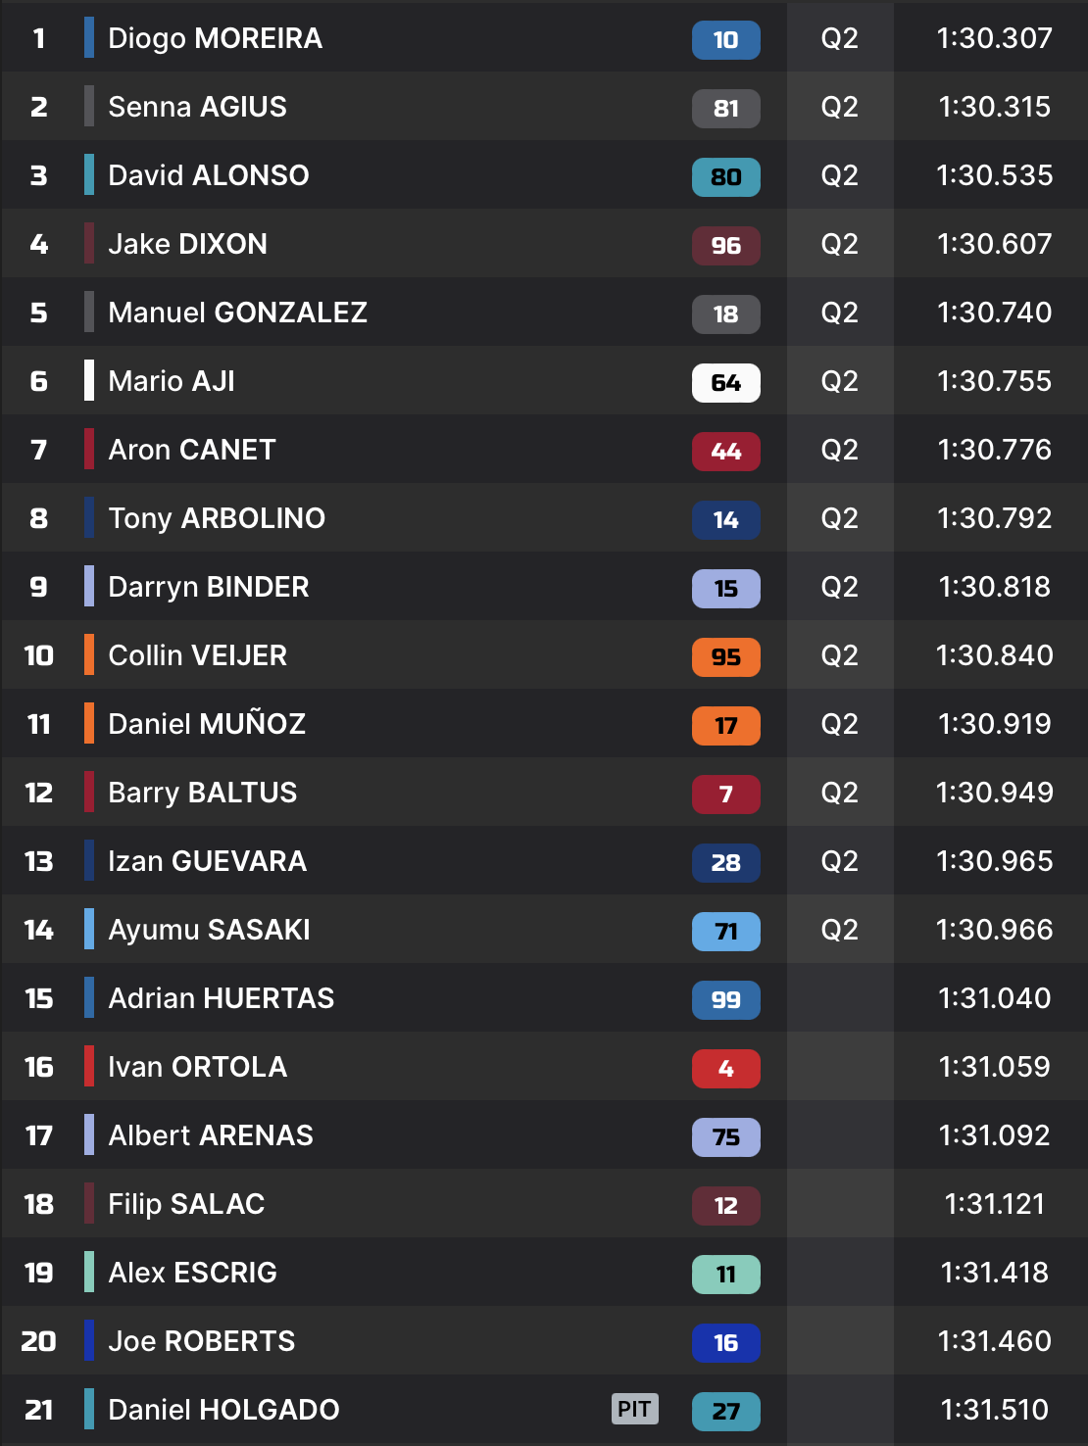The width and height of the screenshot is (1088, 1446).
Task: Click the Q2 label for David Alonso
Action: [x=839, y=175]
